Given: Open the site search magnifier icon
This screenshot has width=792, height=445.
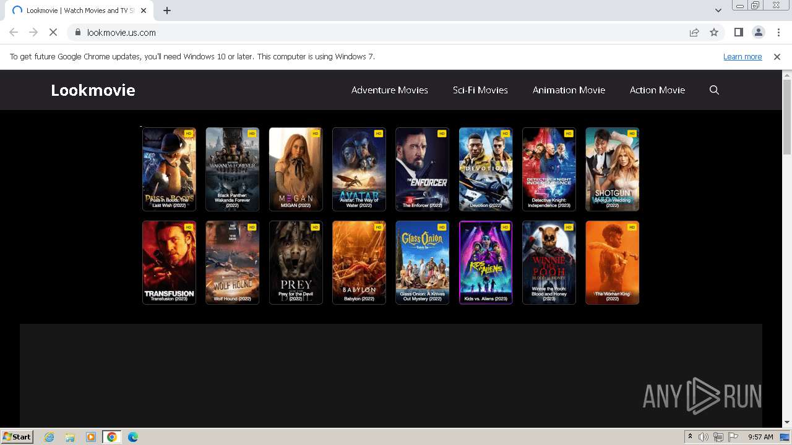Looking at the screenshot, I should tap(714, 90).
